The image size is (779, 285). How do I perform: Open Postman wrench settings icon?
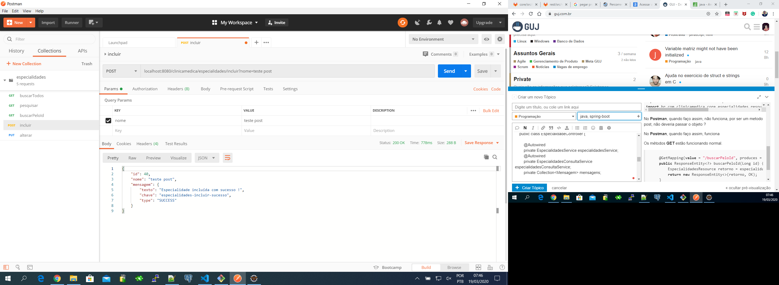click(x=429, y=23)
